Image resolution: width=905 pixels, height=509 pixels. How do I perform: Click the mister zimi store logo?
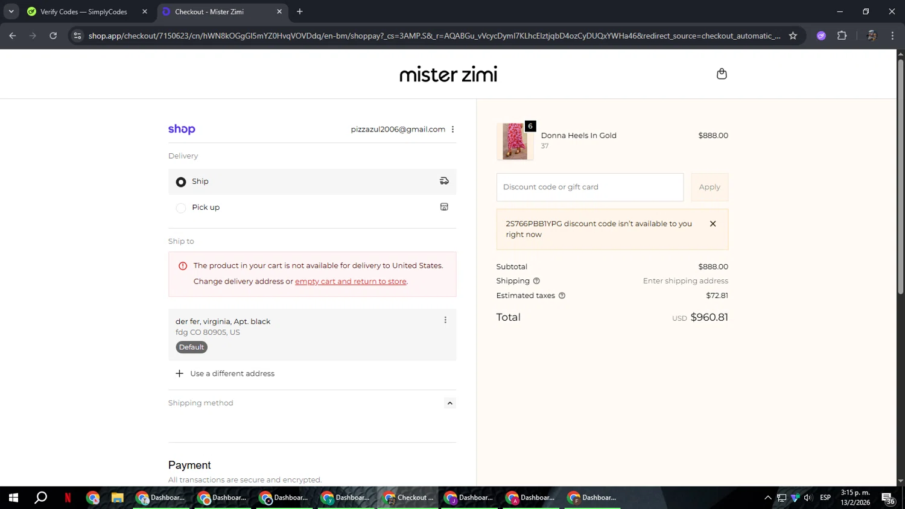pyautogui.click(x=448, y=74)
